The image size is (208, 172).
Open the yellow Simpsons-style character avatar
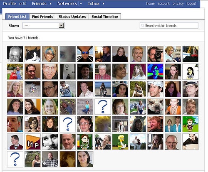pyautogui.click(x=120, y=142)
